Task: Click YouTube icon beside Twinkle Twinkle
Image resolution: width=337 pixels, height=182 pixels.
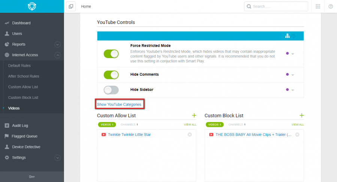Action: pyautogui.click(x=104, y=134)
